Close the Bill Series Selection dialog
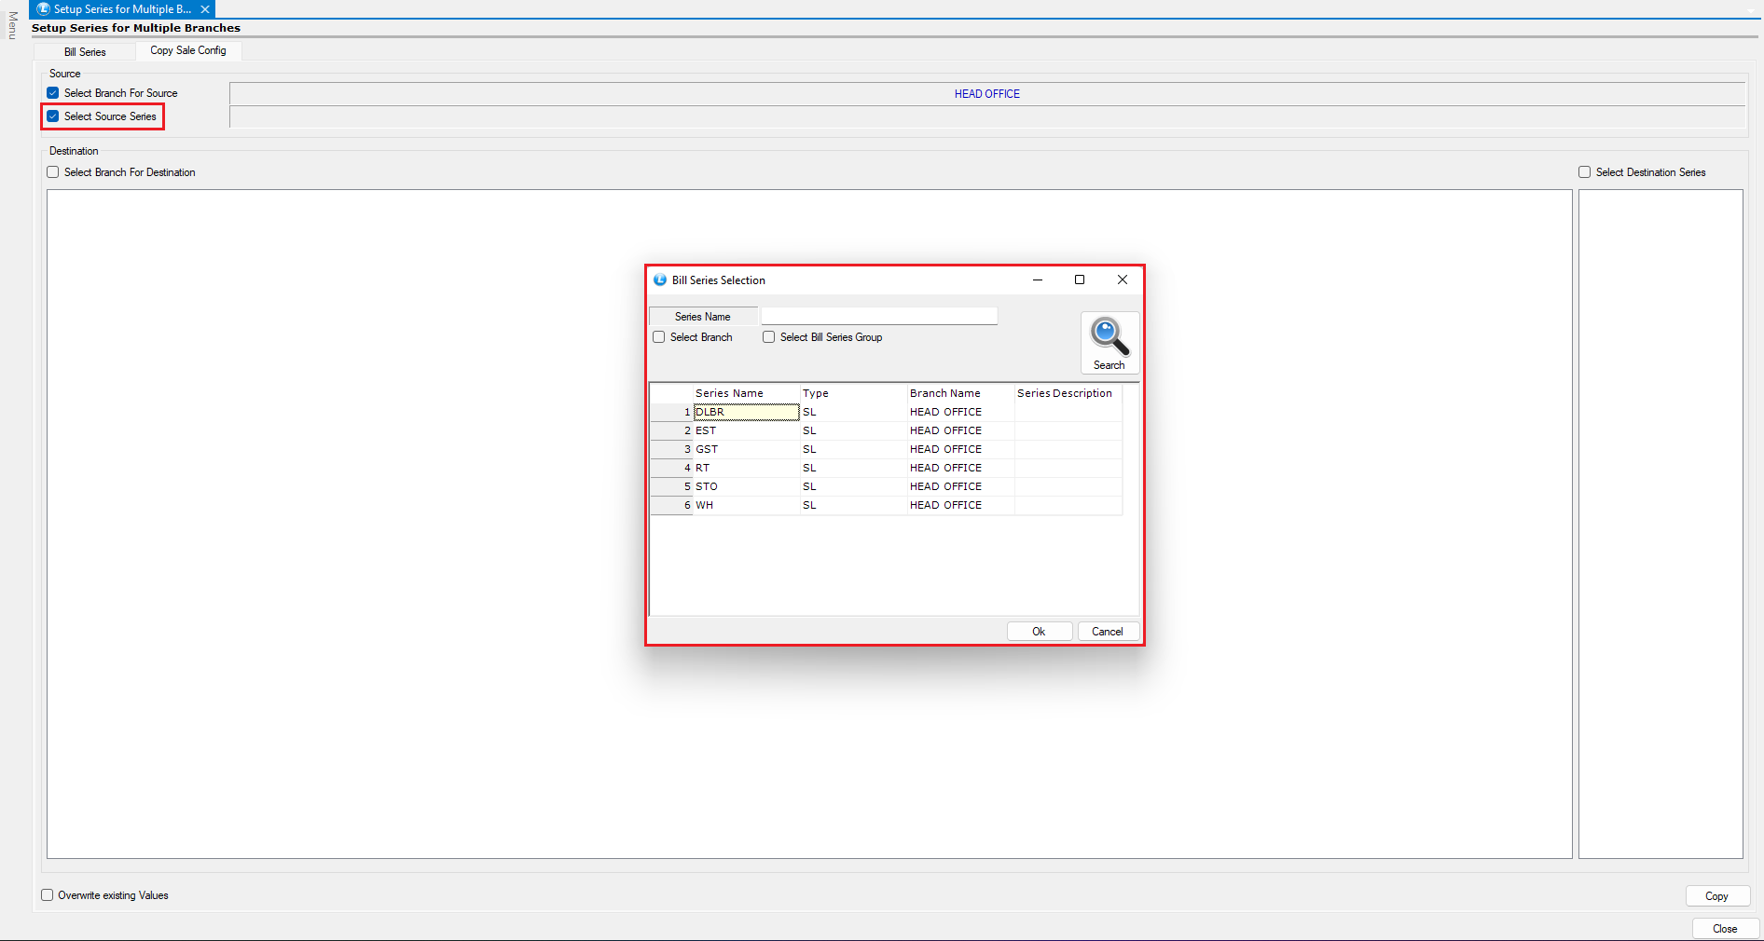This screenshot has height=941, width=1764. tap(1123, 280)
